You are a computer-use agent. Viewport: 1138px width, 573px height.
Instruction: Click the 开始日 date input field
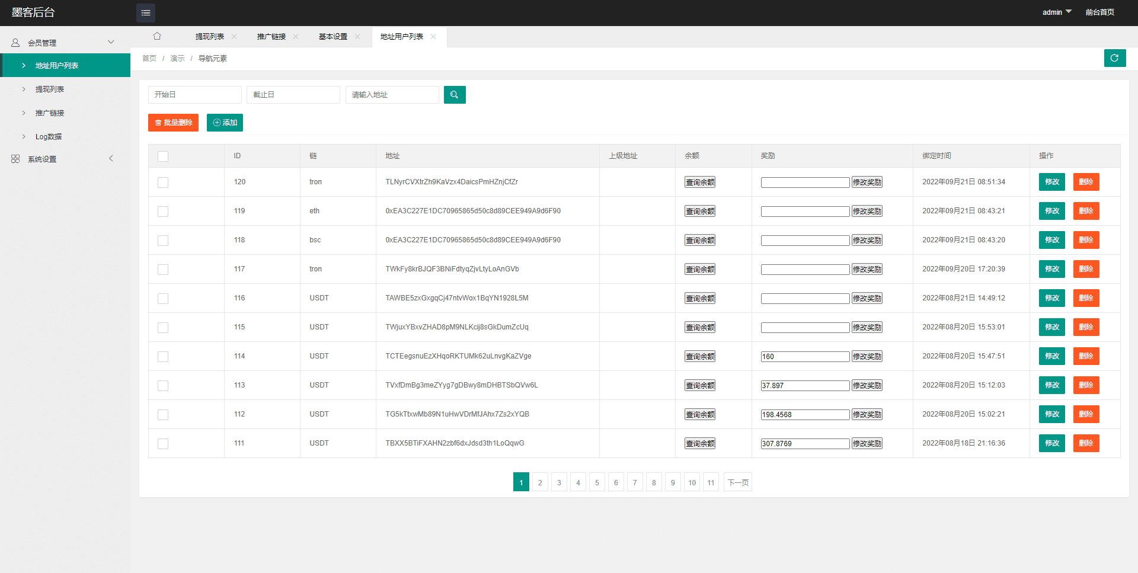click(194, 95)
